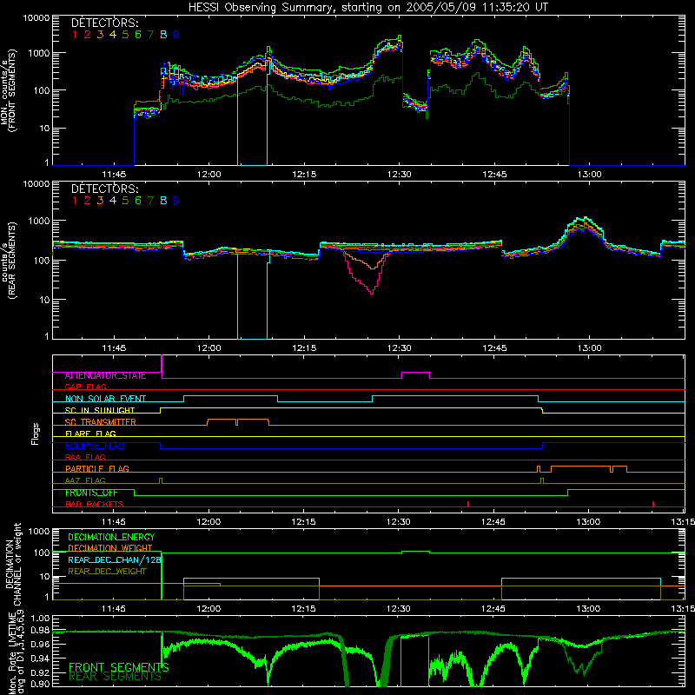Click '0.90' livetime axis value
Screen dimensions: 695x695
[x=41, y=684]
